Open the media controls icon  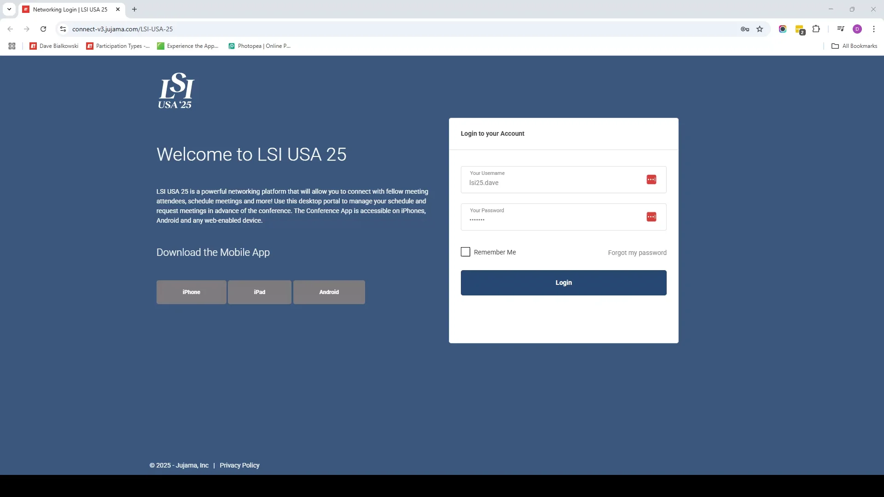pos(841,29)
